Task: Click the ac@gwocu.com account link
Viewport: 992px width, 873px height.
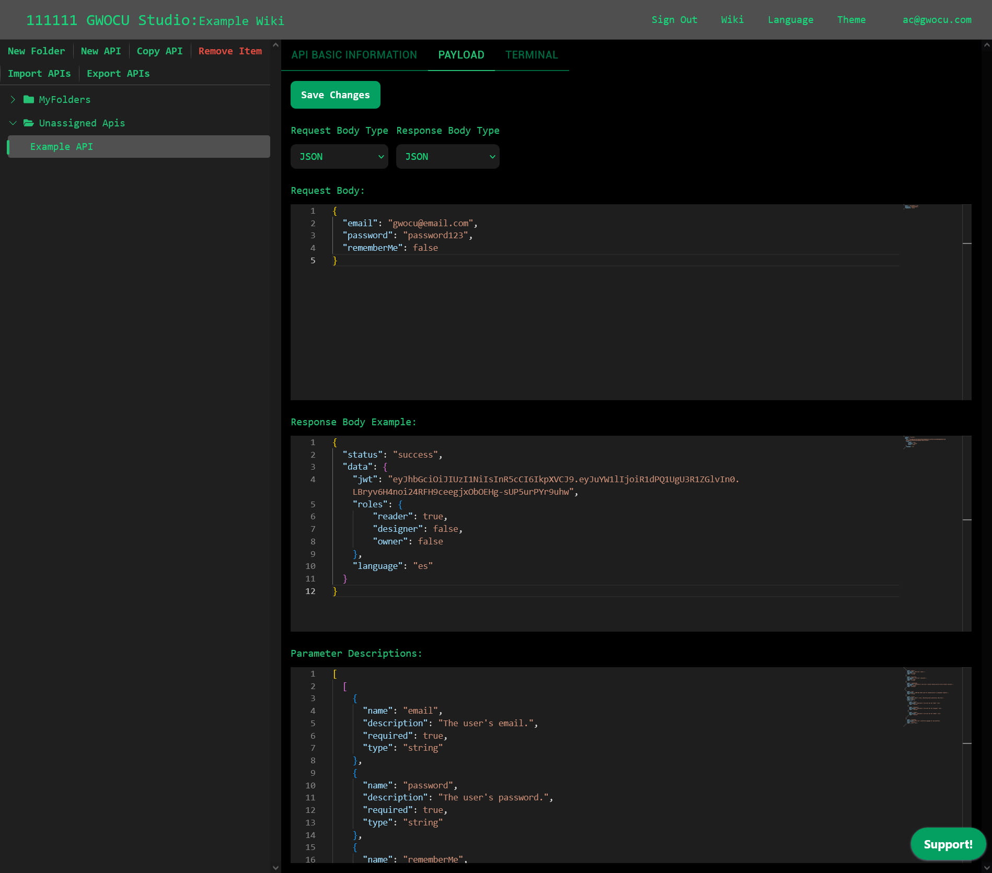Action: click(x=937, y=20)
